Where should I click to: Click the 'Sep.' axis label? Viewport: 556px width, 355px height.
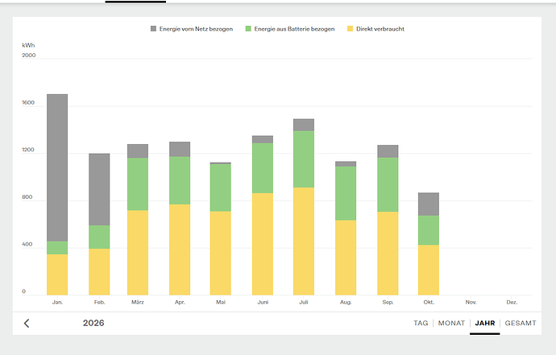[x=388, y=302]
